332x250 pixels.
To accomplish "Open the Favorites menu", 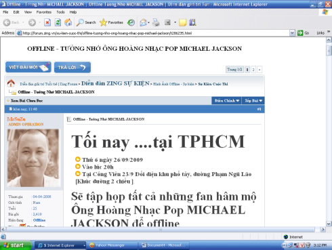I will (44, 12).
